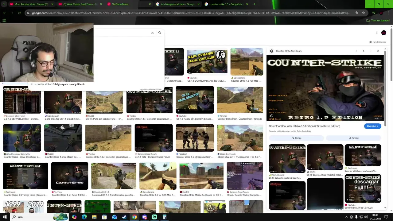Open a new browser tab
393x221 pixels.
point(255,4)
